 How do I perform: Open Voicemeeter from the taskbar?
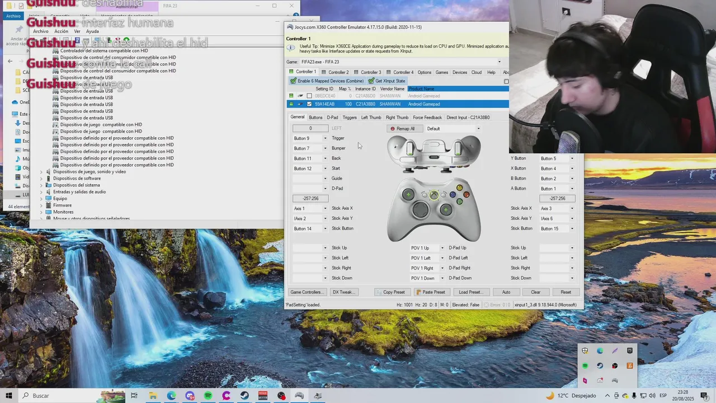click(263, 396)
